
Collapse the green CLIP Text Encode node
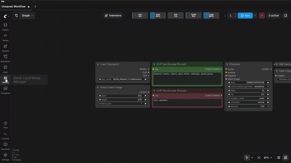tap(154, 64)
